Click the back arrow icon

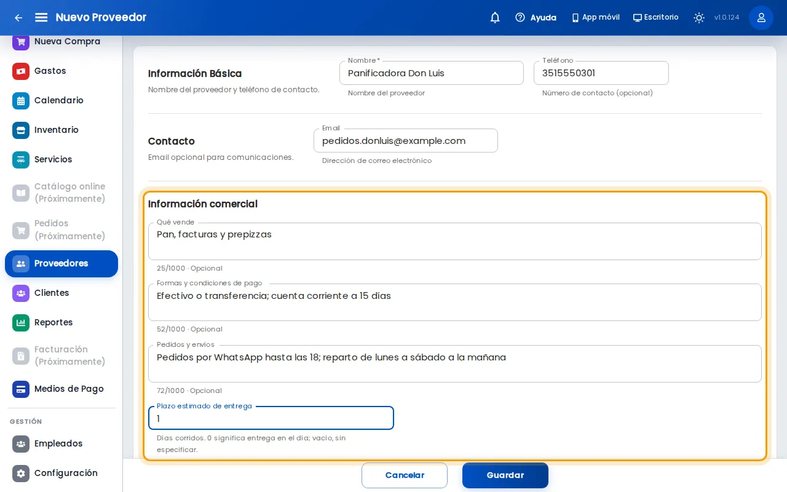tap(18, 18)
